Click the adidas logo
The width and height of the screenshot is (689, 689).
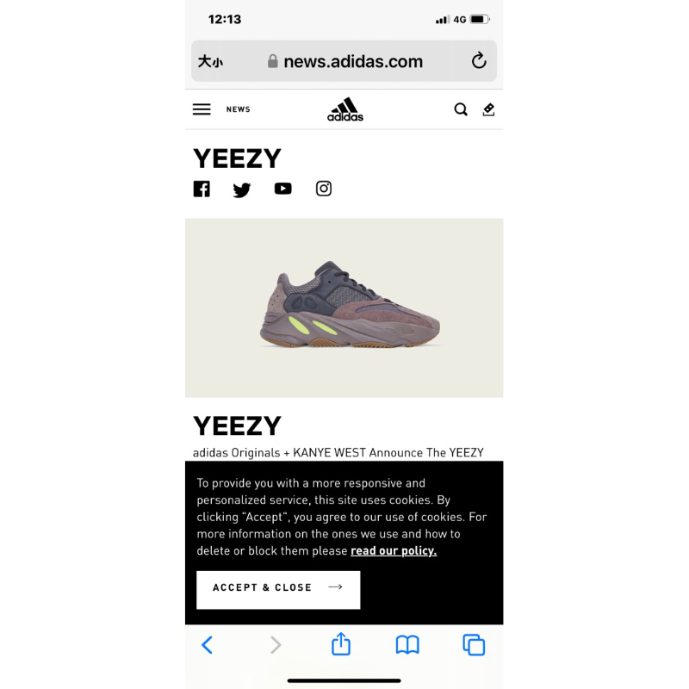click(x=345, y=109)
